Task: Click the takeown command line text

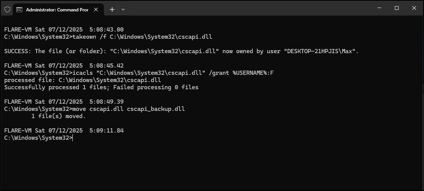Action: pos(108,36)
